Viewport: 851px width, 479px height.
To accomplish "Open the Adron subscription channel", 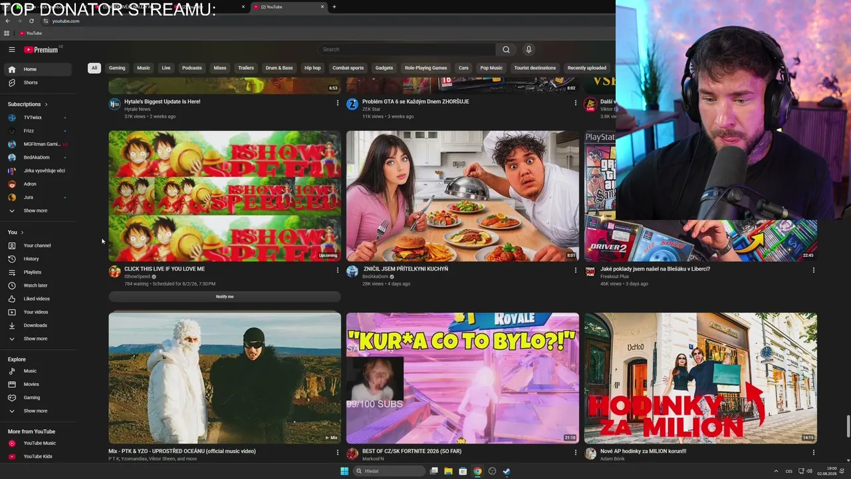I will coord(38,184).
